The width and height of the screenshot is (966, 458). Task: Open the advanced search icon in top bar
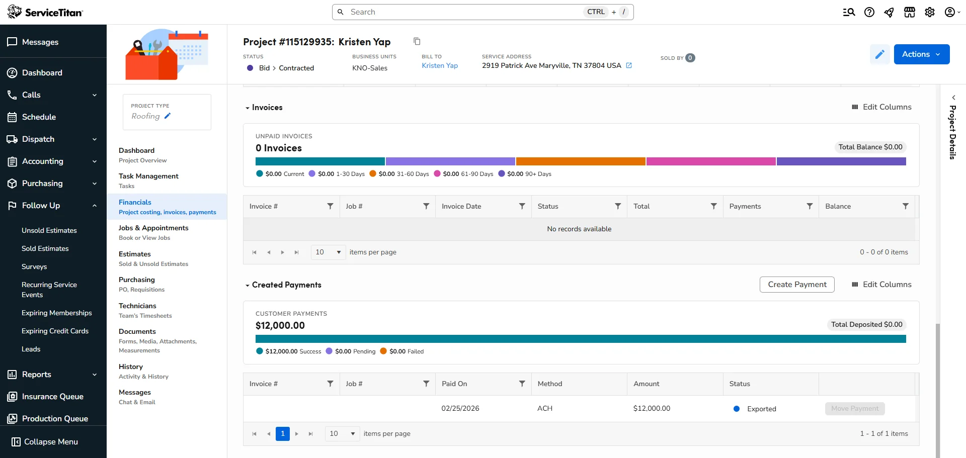pos(849,12)
